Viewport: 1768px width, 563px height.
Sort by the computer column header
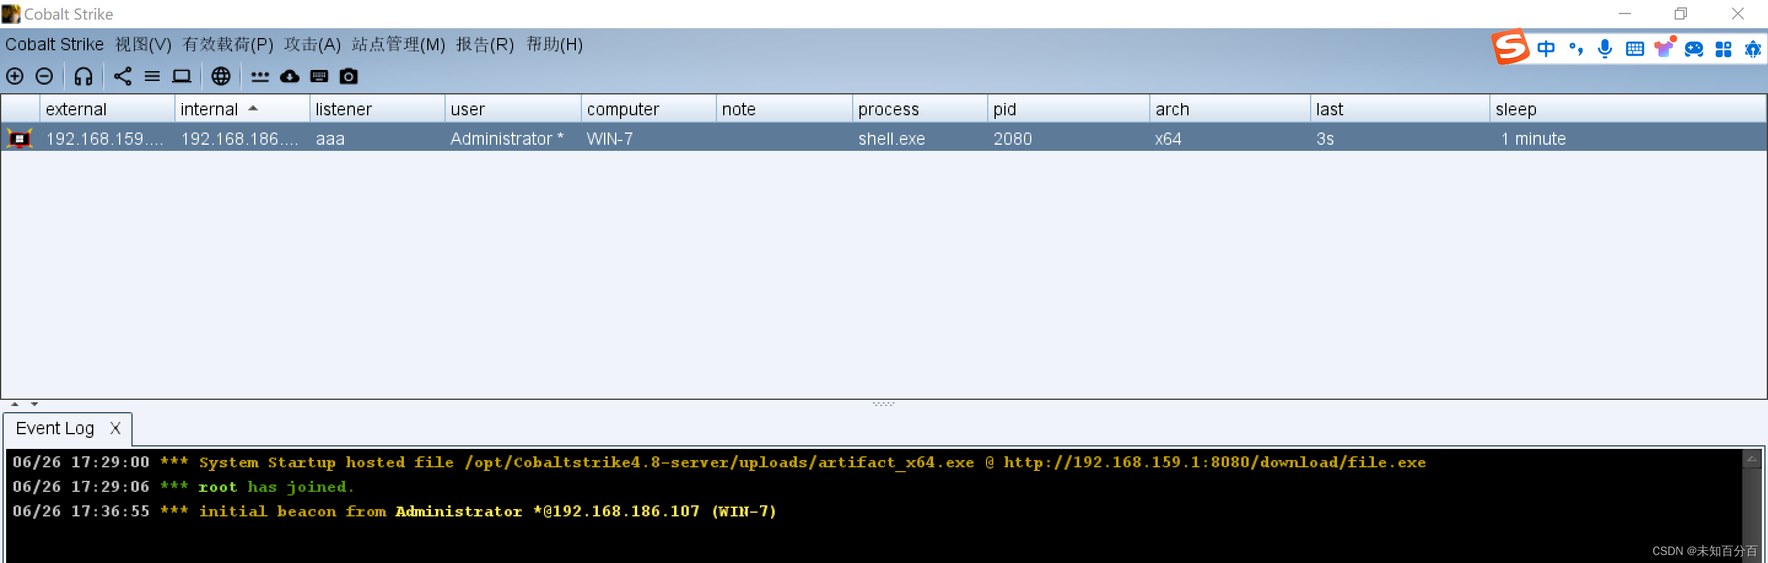pos(649,109)
